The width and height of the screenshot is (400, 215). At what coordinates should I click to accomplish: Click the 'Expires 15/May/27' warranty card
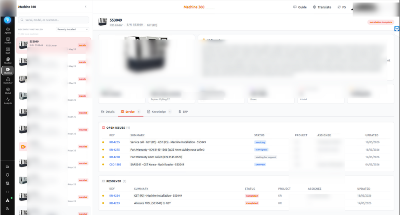172,94
